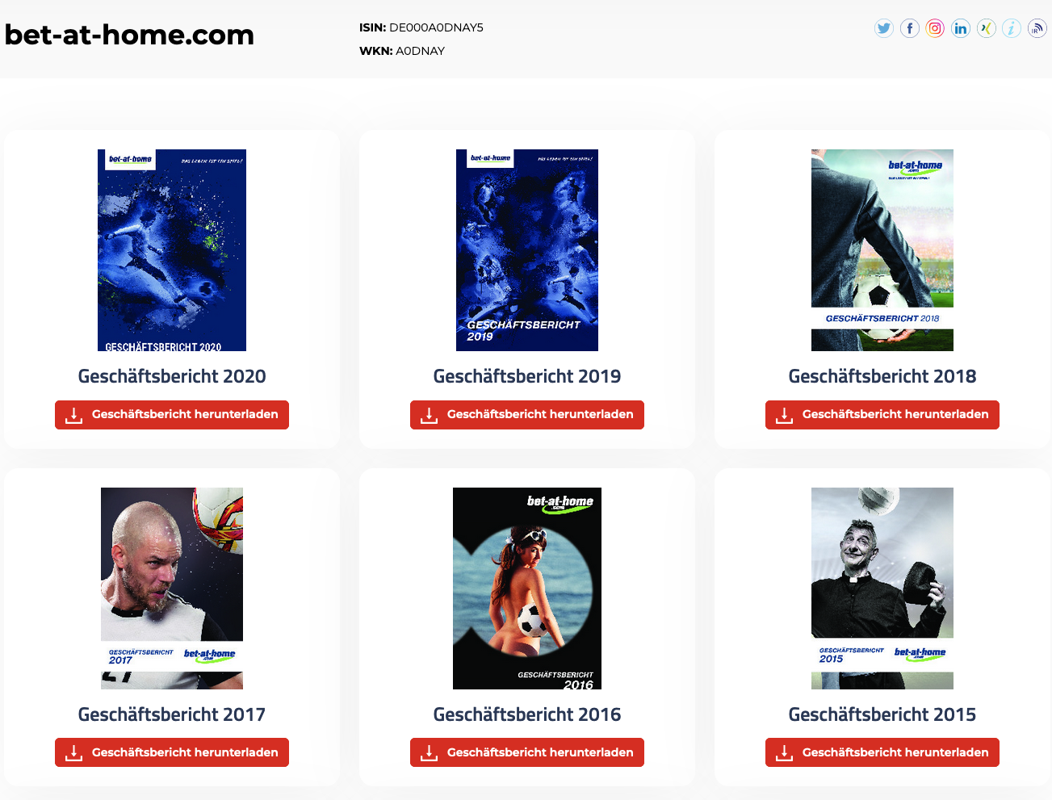Viewport: 1052px width, 800px height.
Task: Open the Xing icon
Action: click(987, 29)
